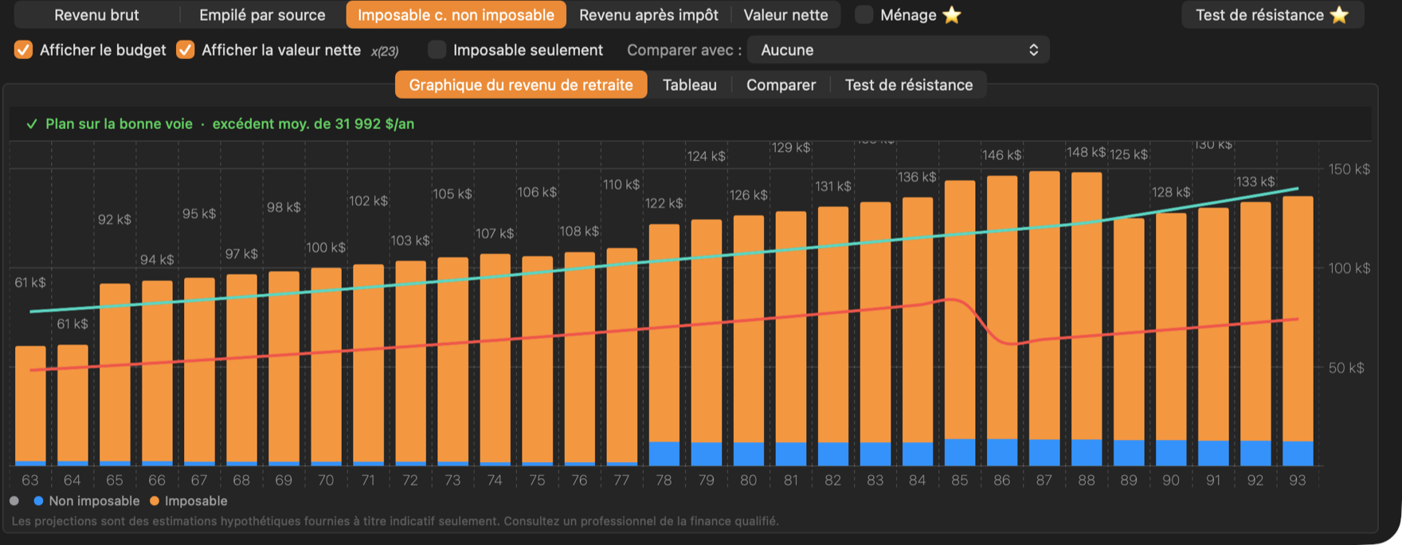Switch to the Tableau tab
The height and width of the screenshot is (545, 1402).
[690, 85]
